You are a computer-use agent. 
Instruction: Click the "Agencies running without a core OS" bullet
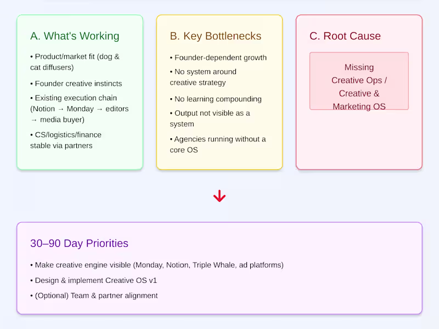pyautogui.click(x=218, y=144)
